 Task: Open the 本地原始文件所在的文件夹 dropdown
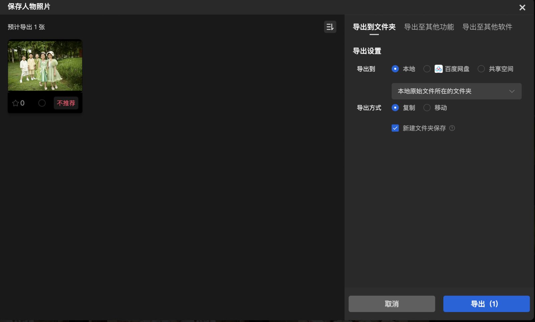[x=451, y=91]
